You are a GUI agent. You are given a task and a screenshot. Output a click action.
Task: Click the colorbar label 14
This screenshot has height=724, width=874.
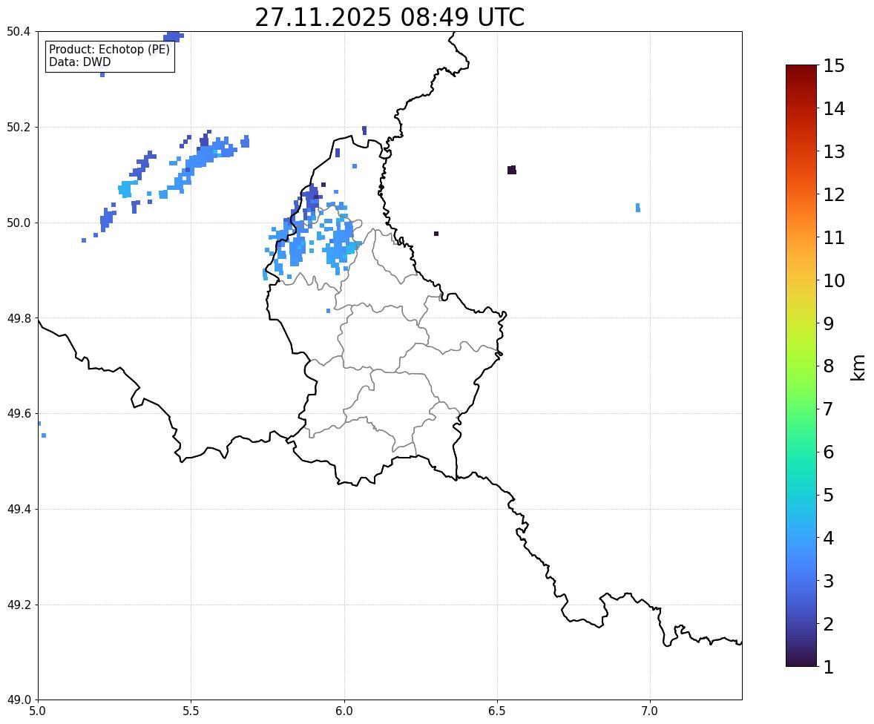834,109
